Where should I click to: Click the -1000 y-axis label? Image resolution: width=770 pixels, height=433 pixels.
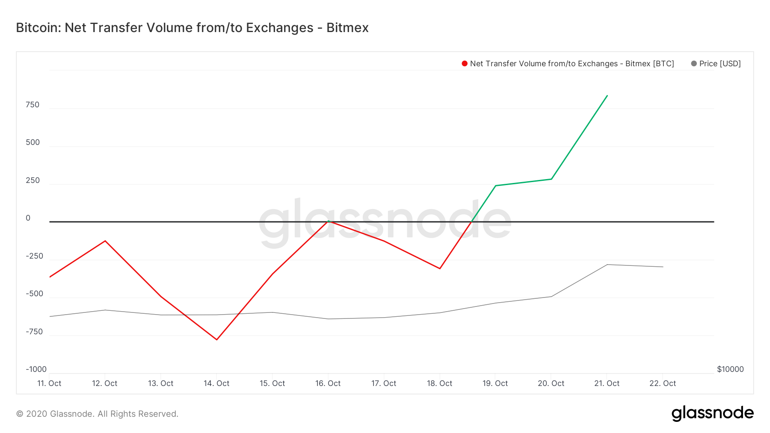(36, 369)
